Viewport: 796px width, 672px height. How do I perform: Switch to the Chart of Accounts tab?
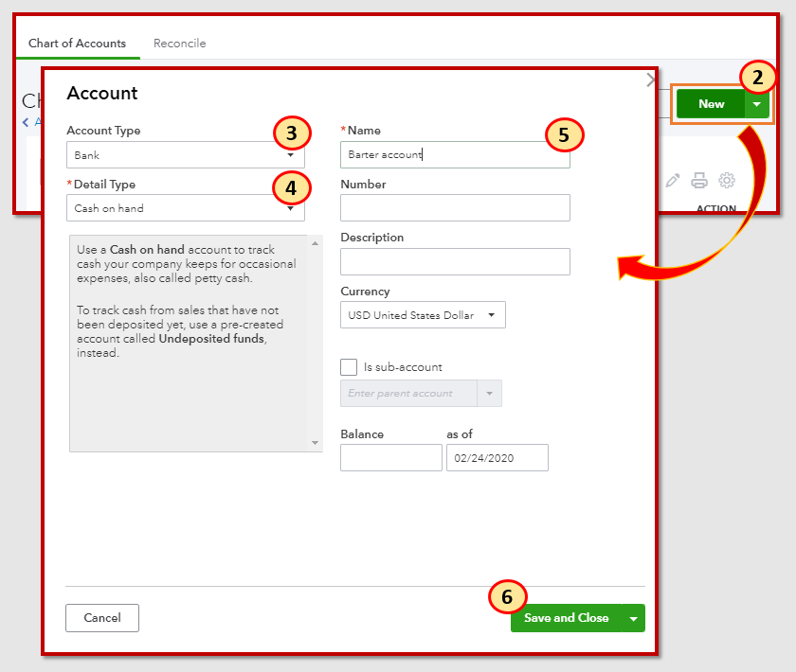click(77, 44)
